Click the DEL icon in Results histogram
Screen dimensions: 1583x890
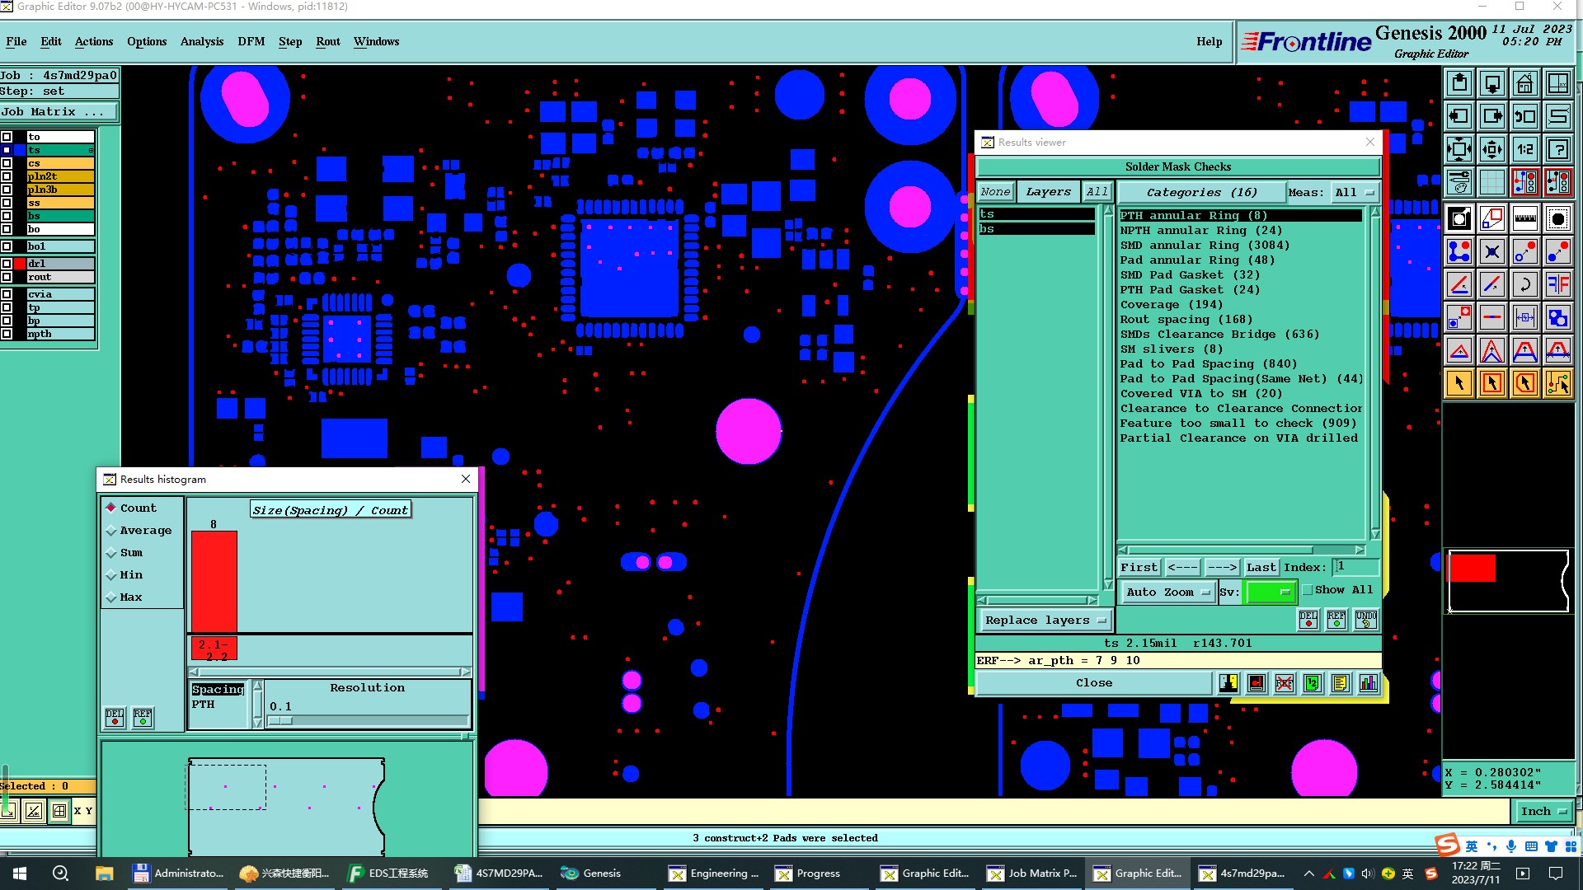pos(115,718)
